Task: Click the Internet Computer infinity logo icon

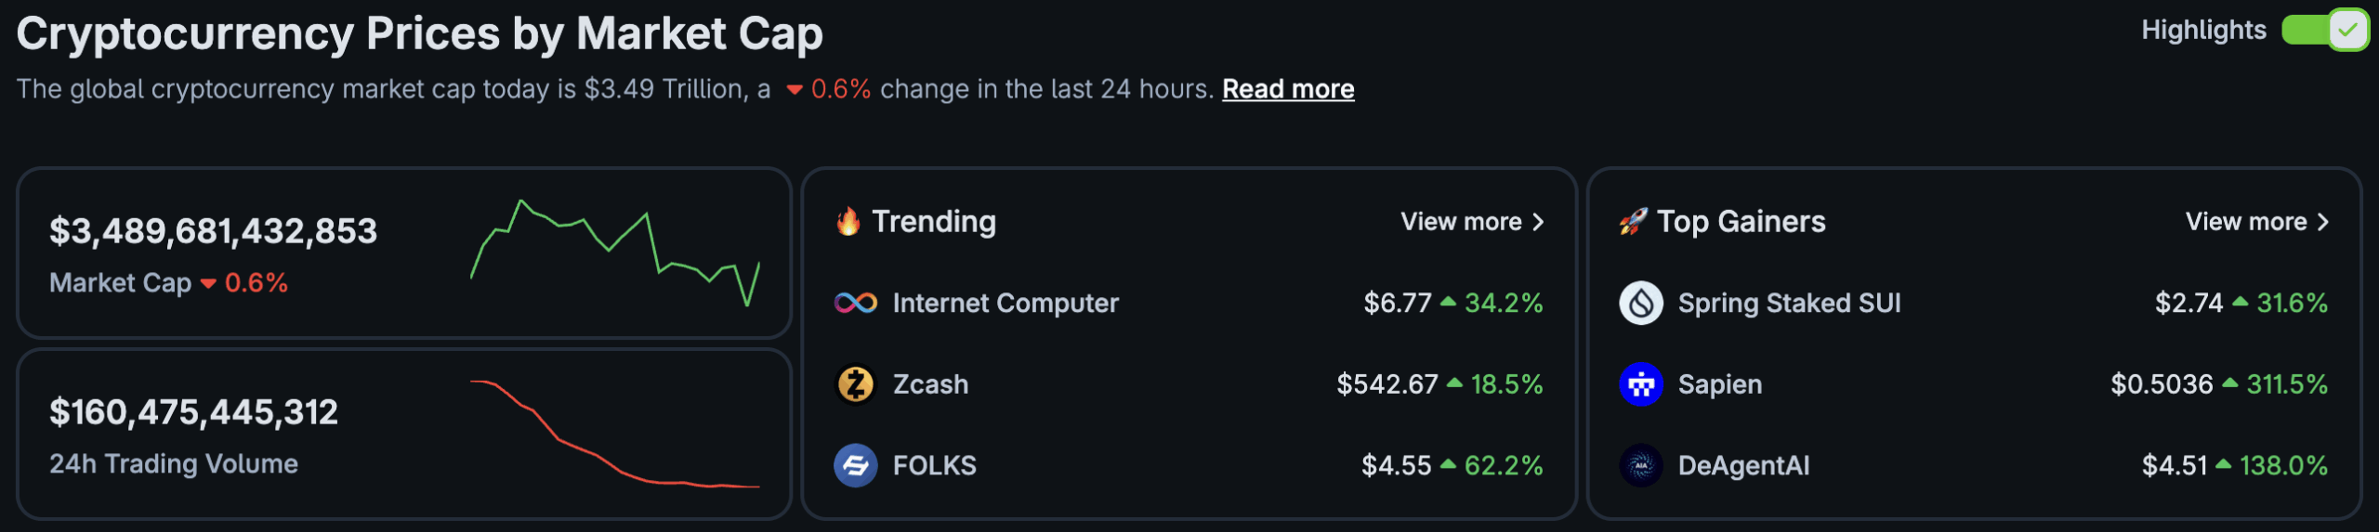Action: tap(855, 303)
